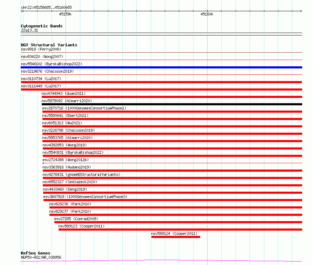Screen dimensions: 312x265
Task: Click the chr22:45158685..45160665 coordinates text
Action: click(46, 8)
